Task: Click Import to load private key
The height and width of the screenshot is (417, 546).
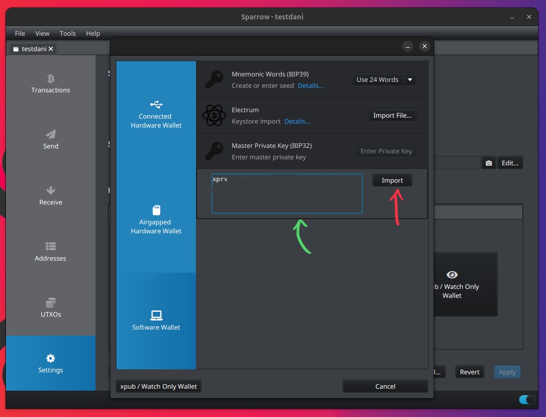Action: tap(392, 181)
